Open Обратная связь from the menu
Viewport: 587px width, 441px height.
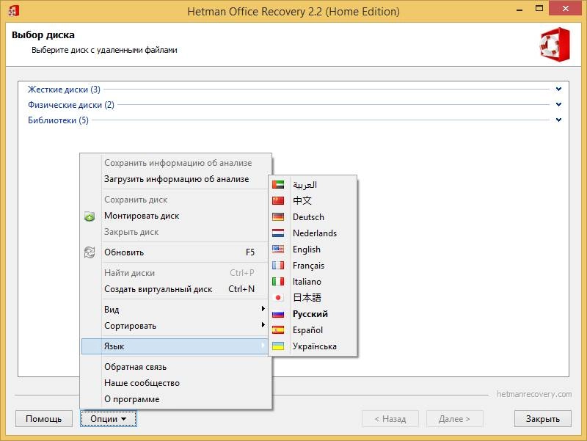pos(175,367)
